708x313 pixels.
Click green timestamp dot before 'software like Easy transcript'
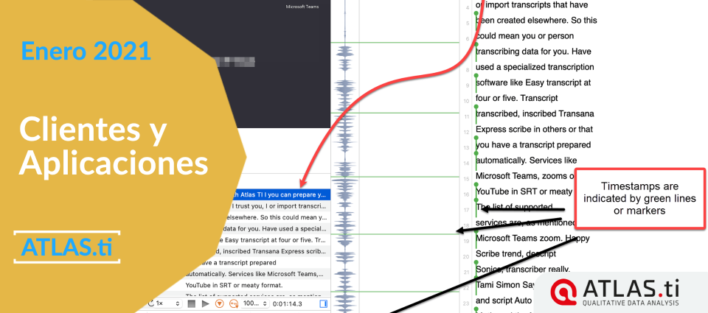(476, 76)
